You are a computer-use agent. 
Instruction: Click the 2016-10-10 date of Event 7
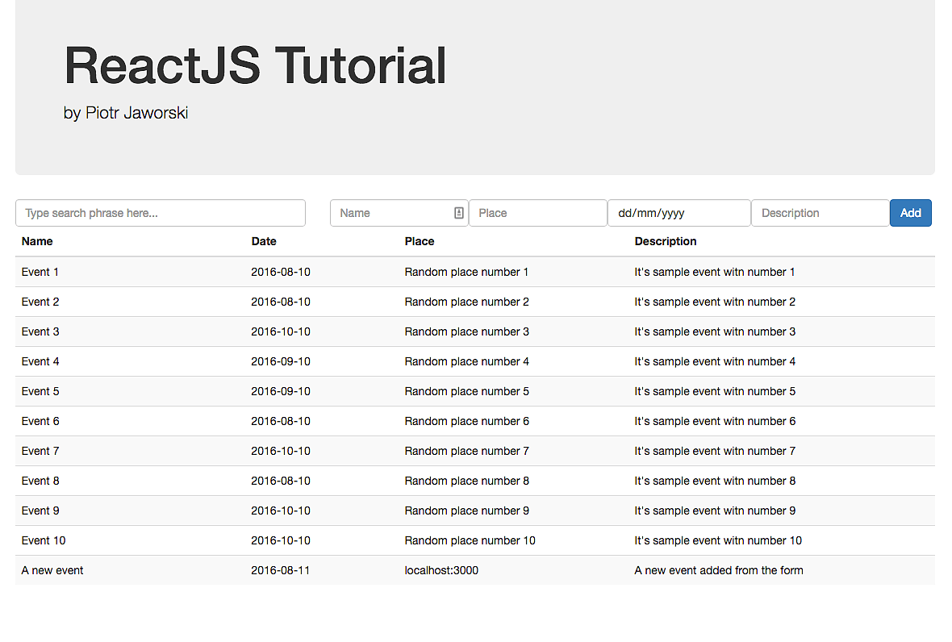pos(281,451)
